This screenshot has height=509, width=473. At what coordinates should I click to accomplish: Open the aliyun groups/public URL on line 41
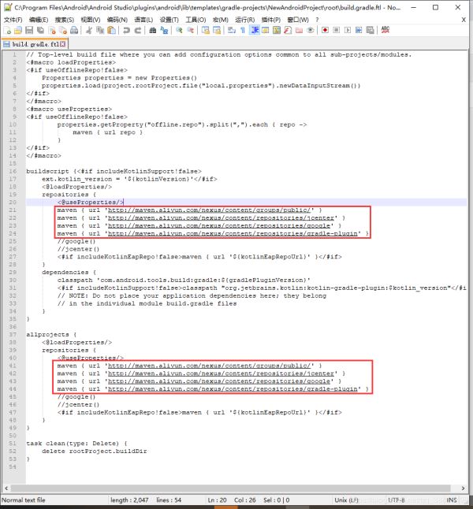click(x=210, y=366)
